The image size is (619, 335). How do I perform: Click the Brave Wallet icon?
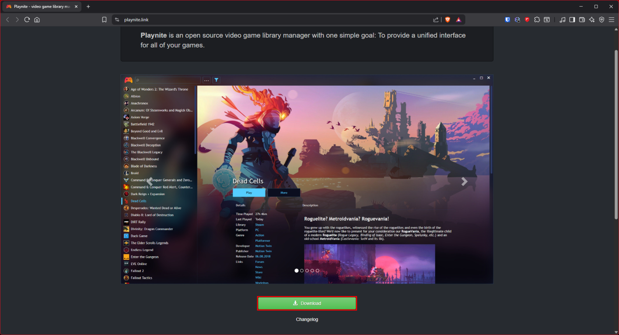point(582,20)
